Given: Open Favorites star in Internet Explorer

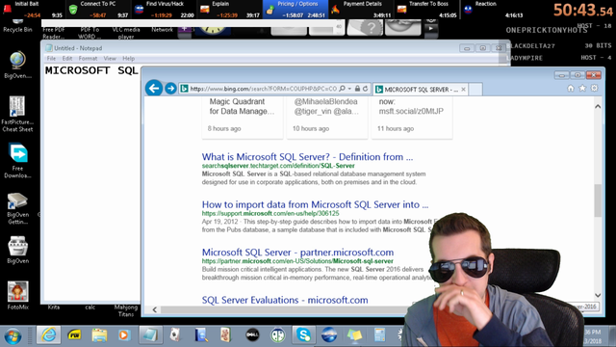Looking at the screenshot, I should [x=582, y=88].
